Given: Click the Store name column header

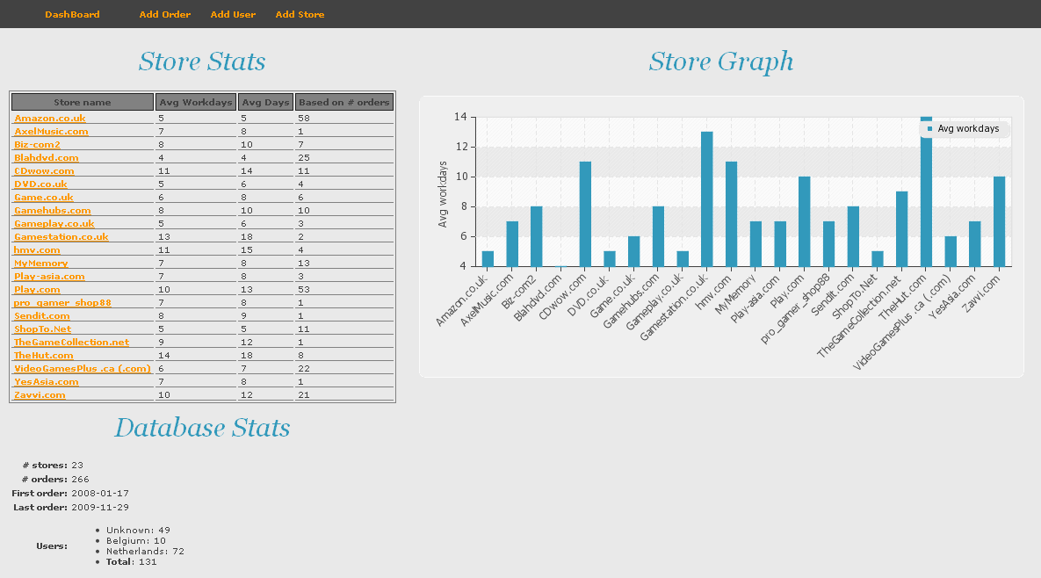Looking at the screenshot, I should point(83,102).
